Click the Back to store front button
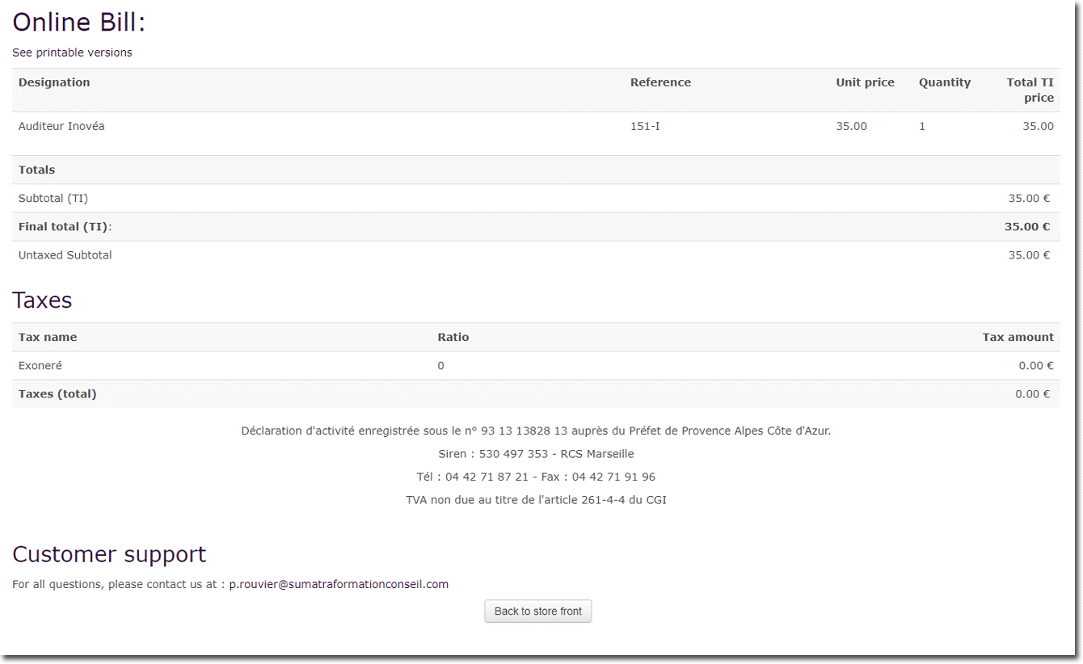This screenshot has width=1083, height=664. (537, 611)
